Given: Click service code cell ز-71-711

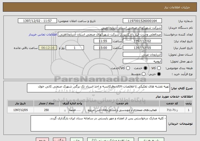Looking at the screenshot, I should point(172,110).
